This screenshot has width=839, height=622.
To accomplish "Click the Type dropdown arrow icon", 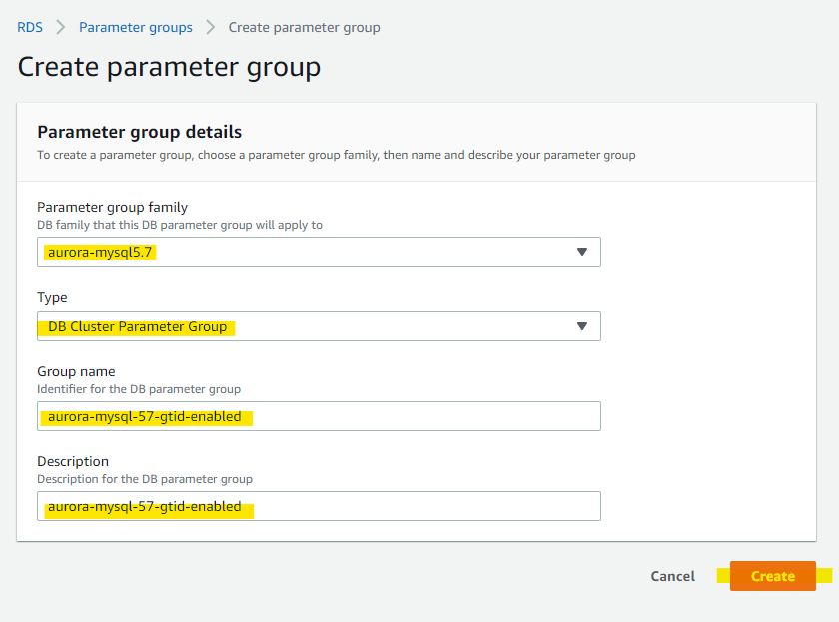I will coord(582,326).
